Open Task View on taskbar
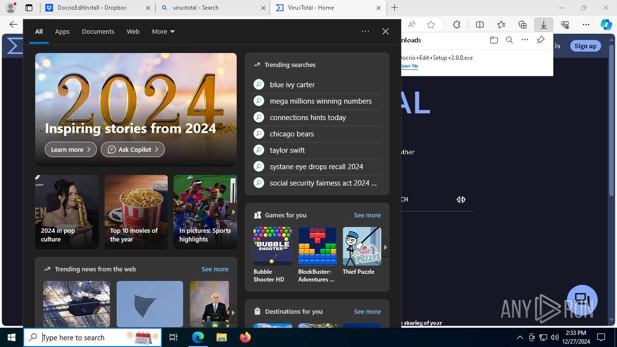The height and width of the screenshot is (347, 617). pos(174,337)
